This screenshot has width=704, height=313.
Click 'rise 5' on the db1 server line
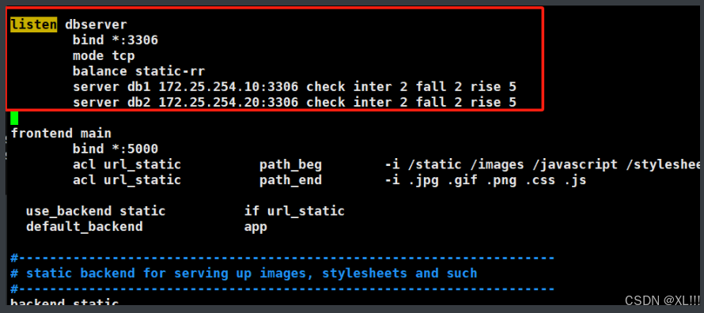point(493,86)
